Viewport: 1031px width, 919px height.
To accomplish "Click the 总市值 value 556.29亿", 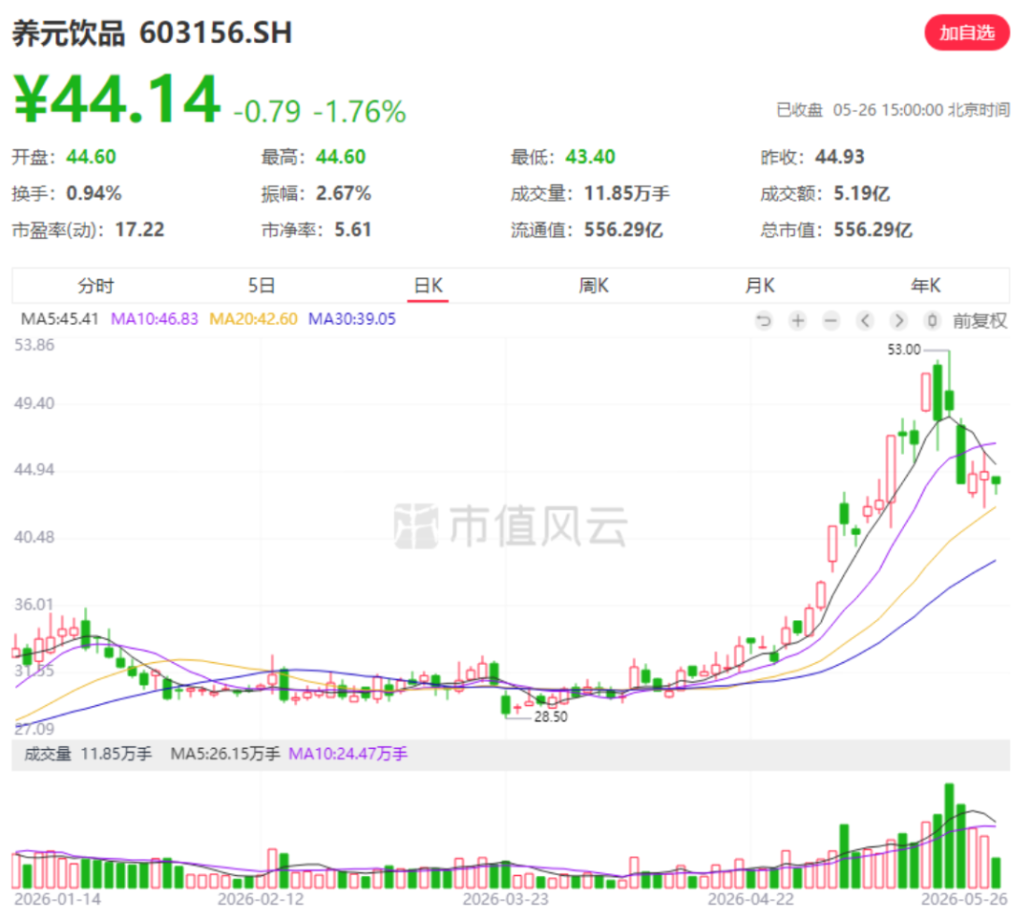I will pos(873,229).
